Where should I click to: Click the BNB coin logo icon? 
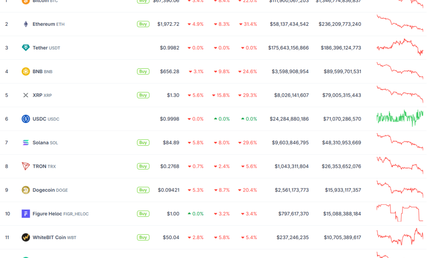coord(25,71)
